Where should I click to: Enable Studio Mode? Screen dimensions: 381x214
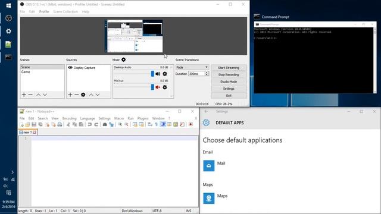(x=229, y=82)
